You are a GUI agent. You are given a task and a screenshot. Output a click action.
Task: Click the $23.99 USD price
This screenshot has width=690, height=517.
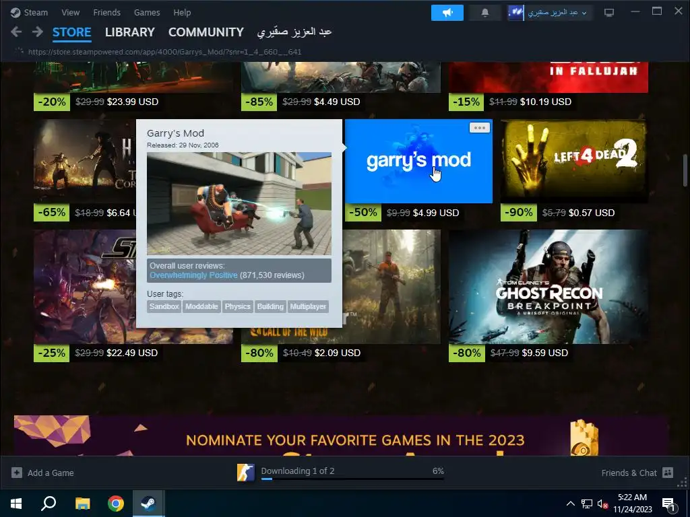coord(133,102)
